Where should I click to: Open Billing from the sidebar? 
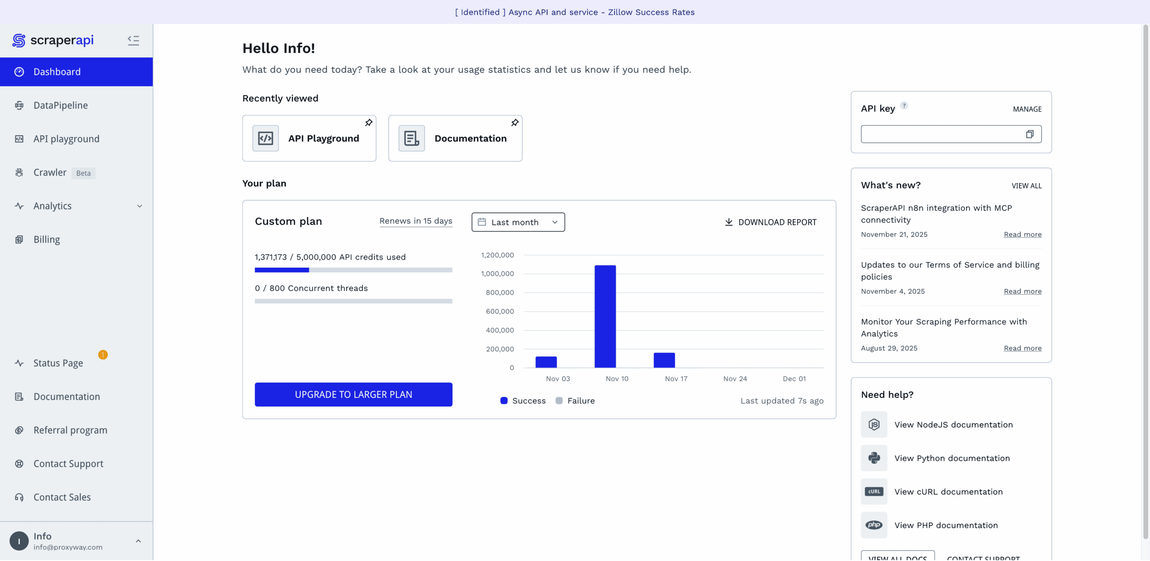pos(47,239)
